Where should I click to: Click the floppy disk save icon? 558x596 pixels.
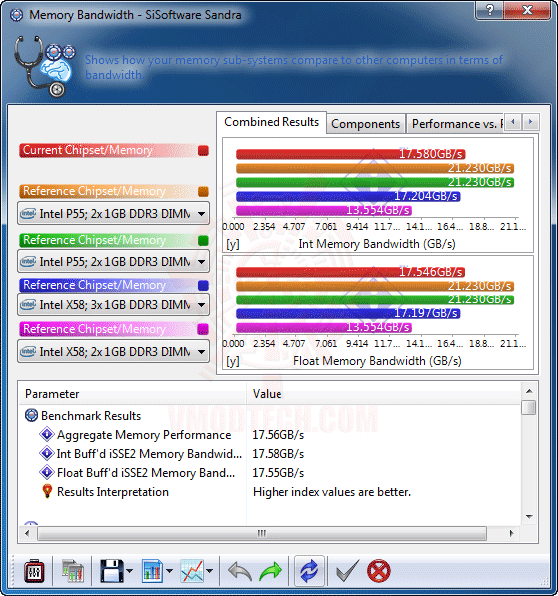coord(112,570)
